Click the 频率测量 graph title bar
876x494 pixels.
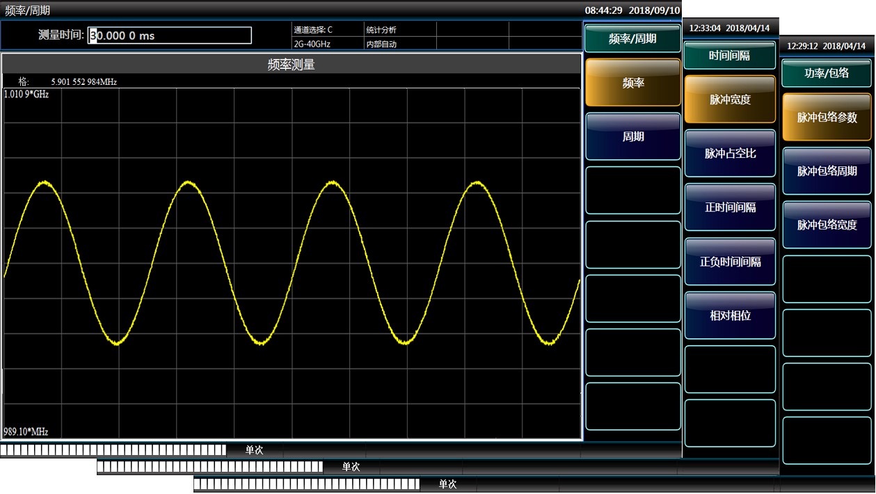pos(292,65)
